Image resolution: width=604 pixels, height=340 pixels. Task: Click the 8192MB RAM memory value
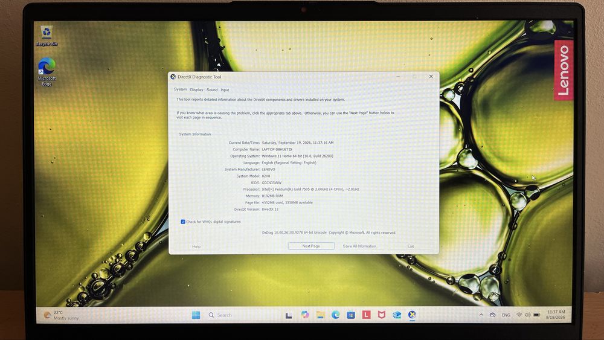click(x=272, y=196)
